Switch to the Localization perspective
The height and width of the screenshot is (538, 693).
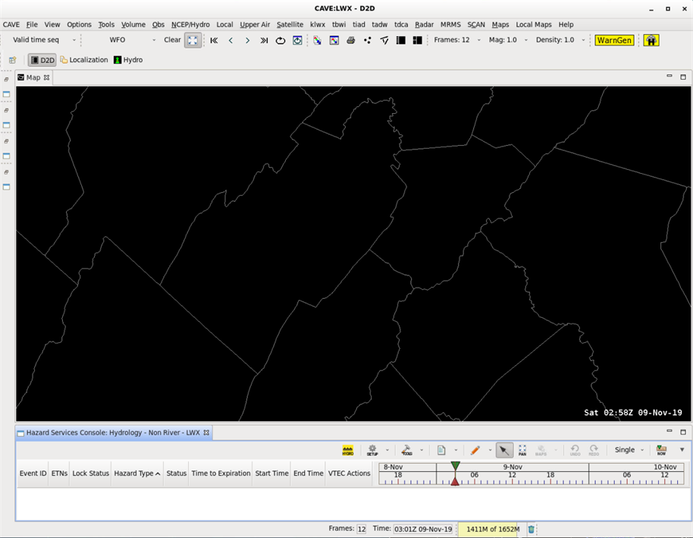pos(84,60)
